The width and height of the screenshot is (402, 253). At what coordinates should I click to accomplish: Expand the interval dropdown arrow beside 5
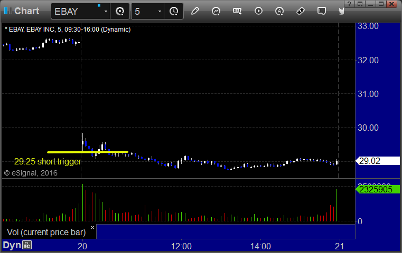tap(160, 11)
